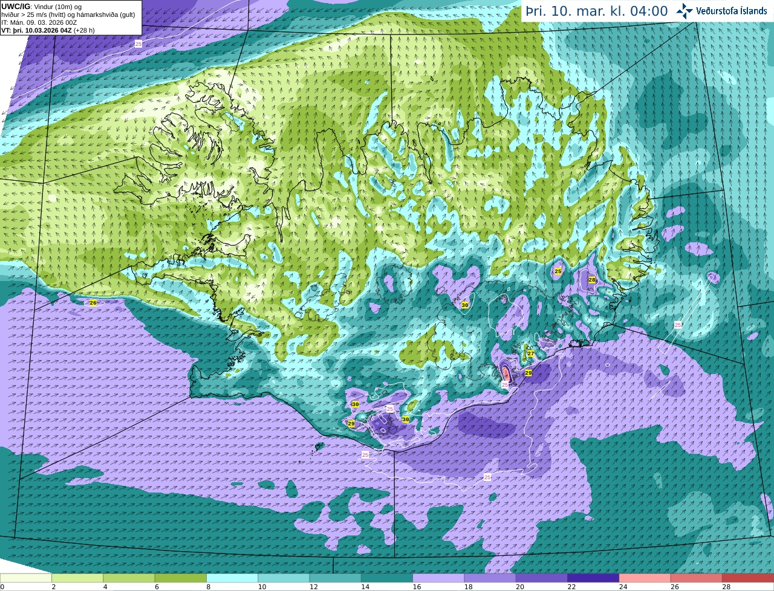Screen dimensions: 774x591
Task: Pick the 24–26 m/s light pink legend swatch
Action: click(x=645, y=578)
